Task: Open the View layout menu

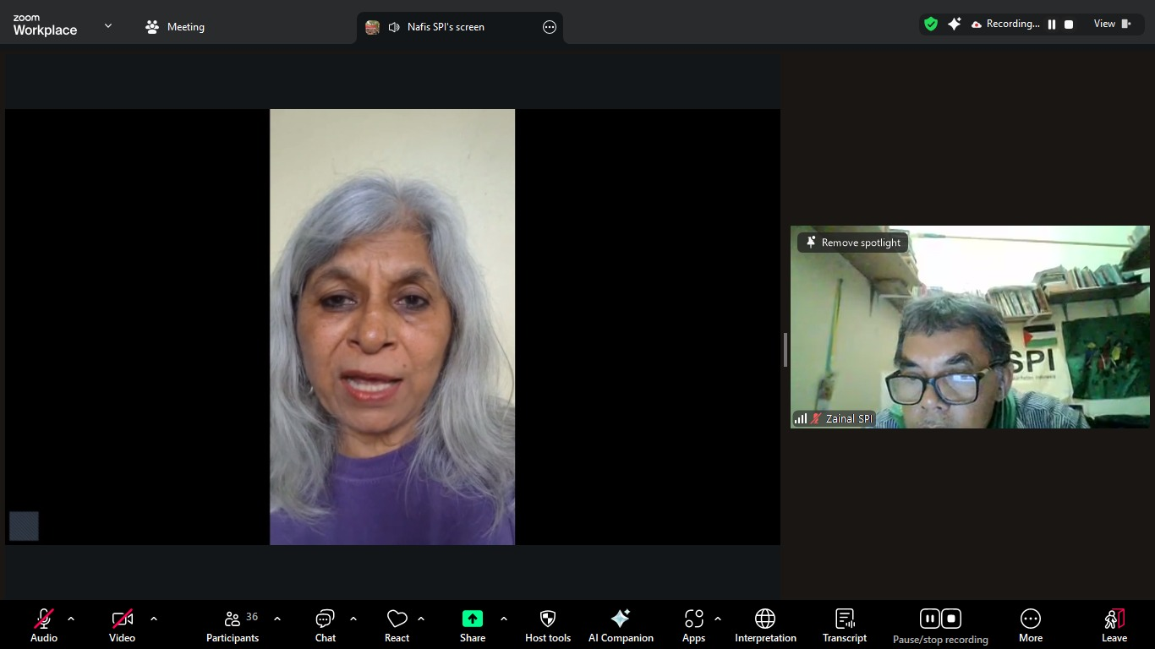Action: point(1112,25)
